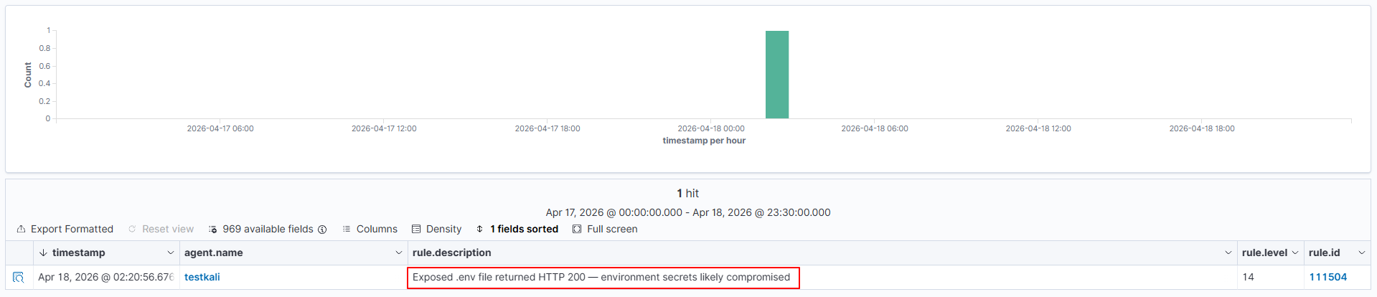The width and height of the screenshot is (1377, 297).
Task: Open the 1 fields sorted menu
Action: click(524, 229)
